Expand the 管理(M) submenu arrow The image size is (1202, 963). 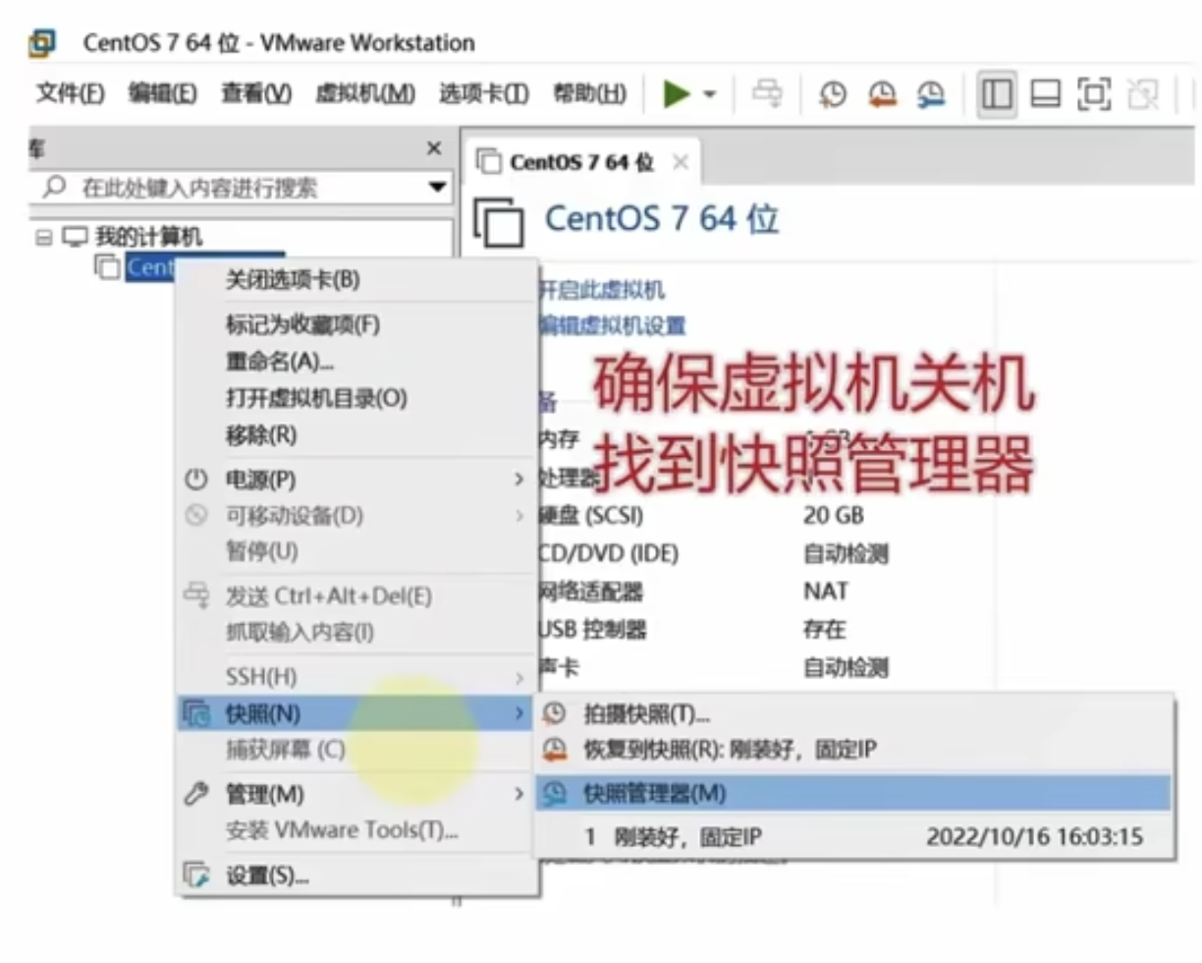(x=519, y=794)
